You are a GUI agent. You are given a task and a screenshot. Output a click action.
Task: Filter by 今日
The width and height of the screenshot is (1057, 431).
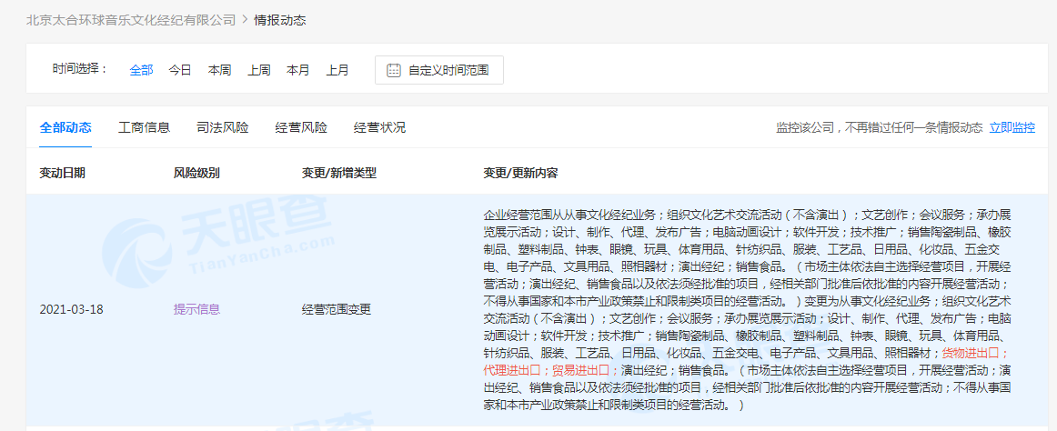click(180, 70)
